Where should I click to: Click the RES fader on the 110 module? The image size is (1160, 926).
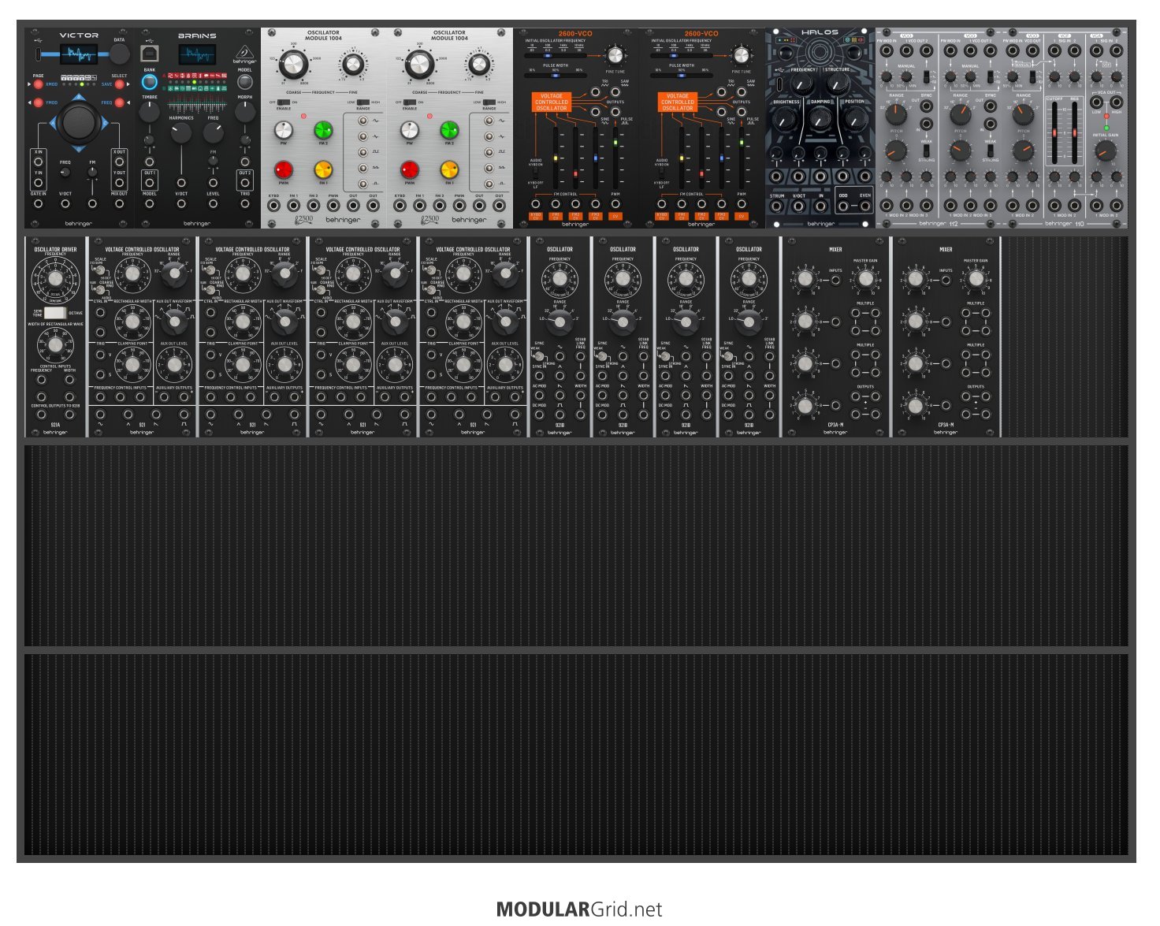tap(1074, 132)
